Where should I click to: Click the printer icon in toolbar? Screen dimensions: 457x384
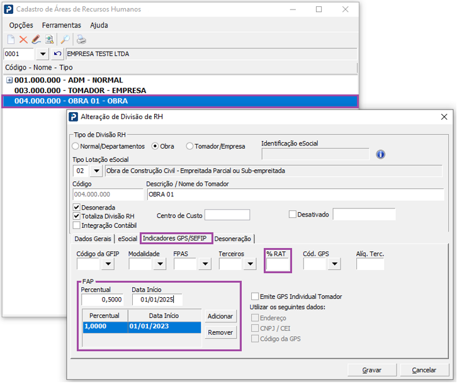pos(81,40)
